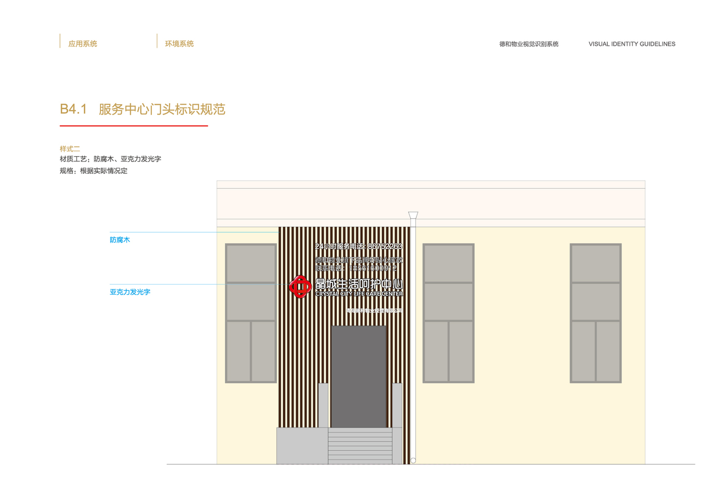Click 'VISUAL IDENTITY GUIDELINES' header text
This screenshot has width=711, height=503.
pos(632,44)
